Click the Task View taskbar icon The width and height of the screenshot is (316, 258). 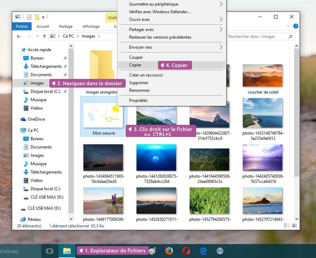click(50, 251)
